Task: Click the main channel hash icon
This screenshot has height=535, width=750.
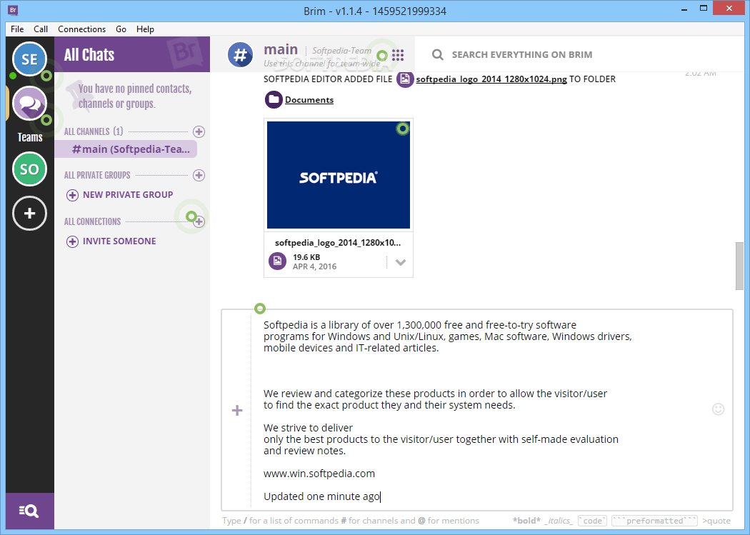Action: pyautogui.click(x=240, y=55)
